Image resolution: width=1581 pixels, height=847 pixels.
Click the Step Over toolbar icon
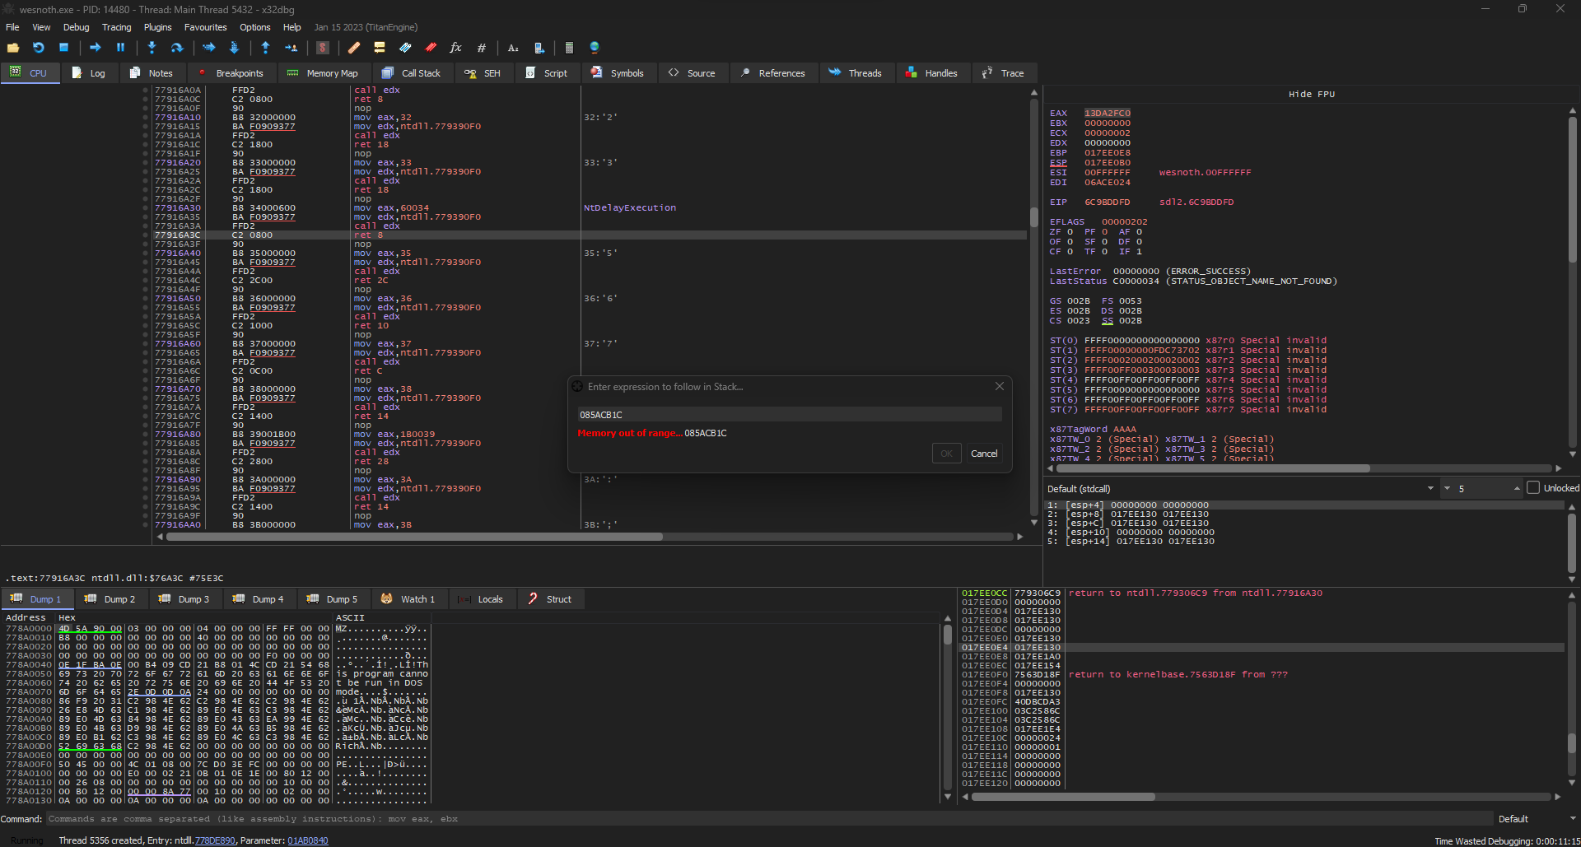176,48
